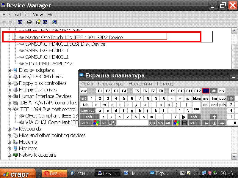
Task: Click the Modems category icon
Action: [15, 142]
